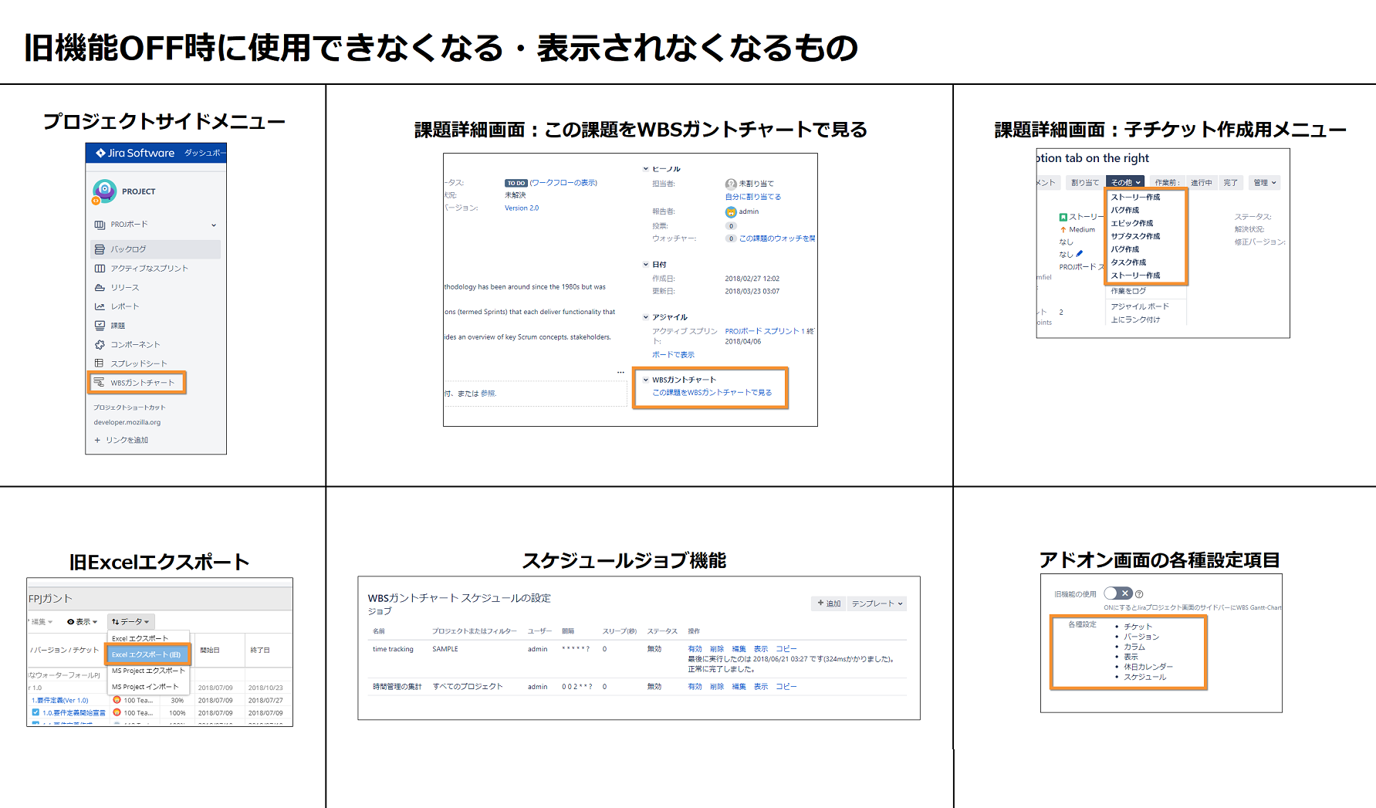Click 編集 link in time tracking job row
This screenshot has height=808, width=1376.
tap(739, 649)
